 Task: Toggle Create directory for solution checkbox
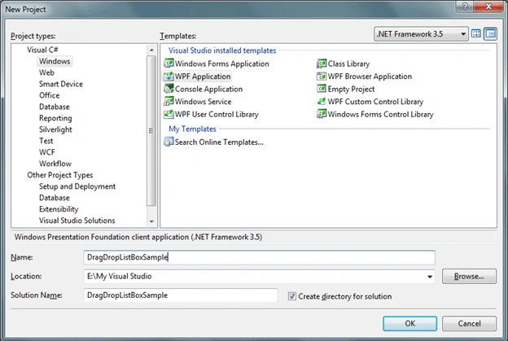click(292, 296)
